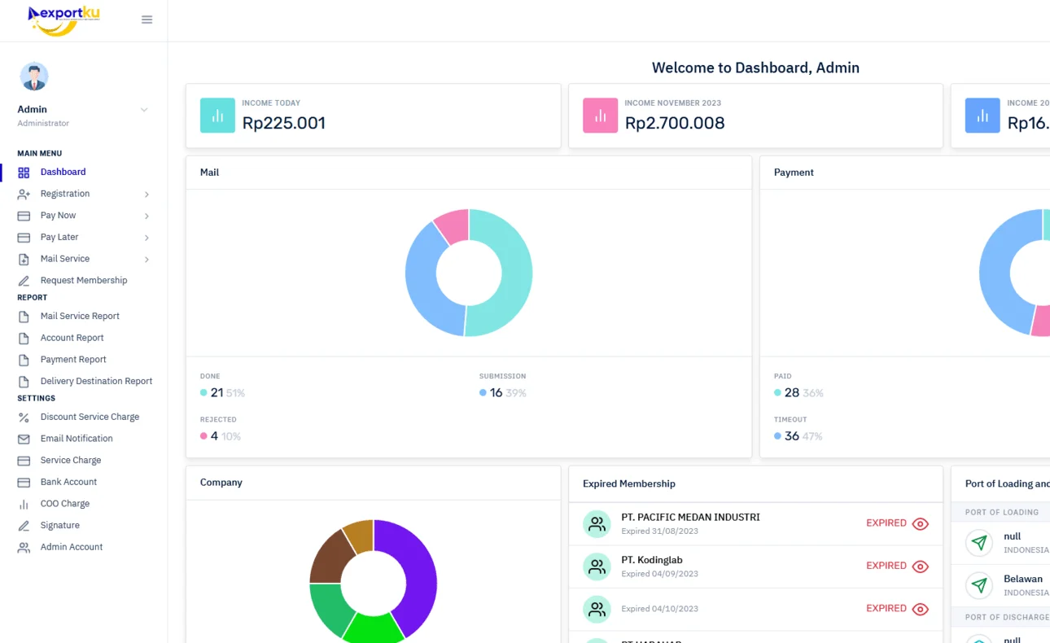Click the COO Charge bar-chart icon
Screen dimensions: 1050x643
[x=24, y=505]
